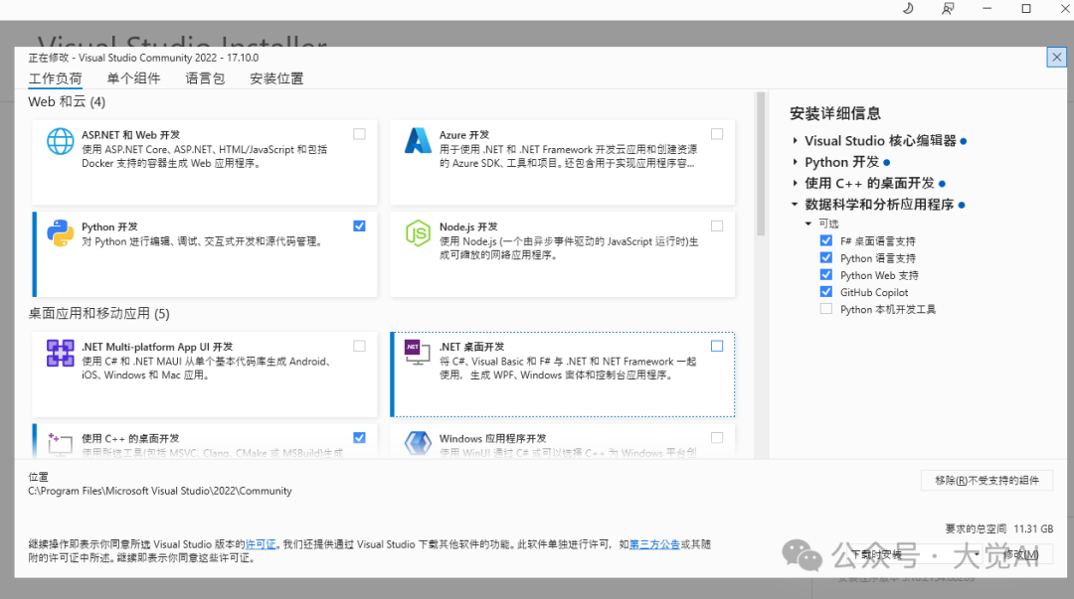This screenshot has height=599, width=1074.
Task: Open the 下载时安装 dropdown arrow
Action: point(977,554)
